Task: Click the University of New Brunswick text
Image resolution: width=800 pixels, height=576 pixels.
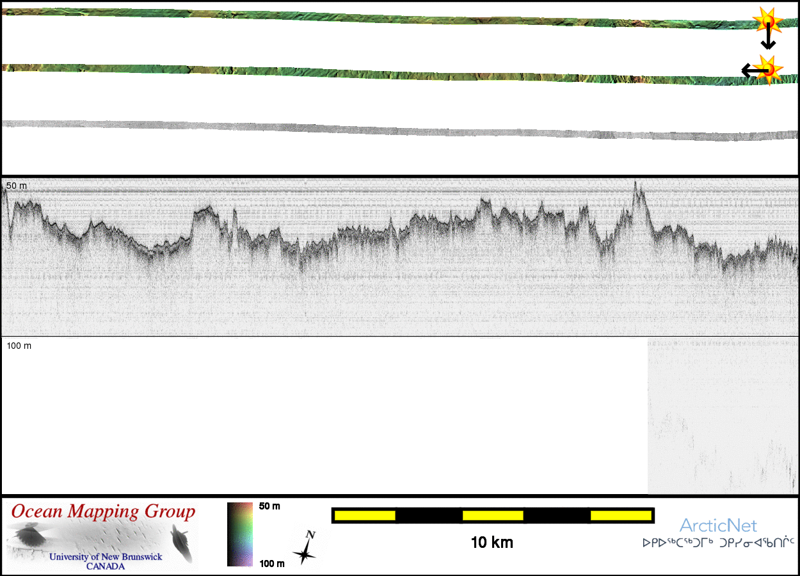Action: tap(106, 557)
